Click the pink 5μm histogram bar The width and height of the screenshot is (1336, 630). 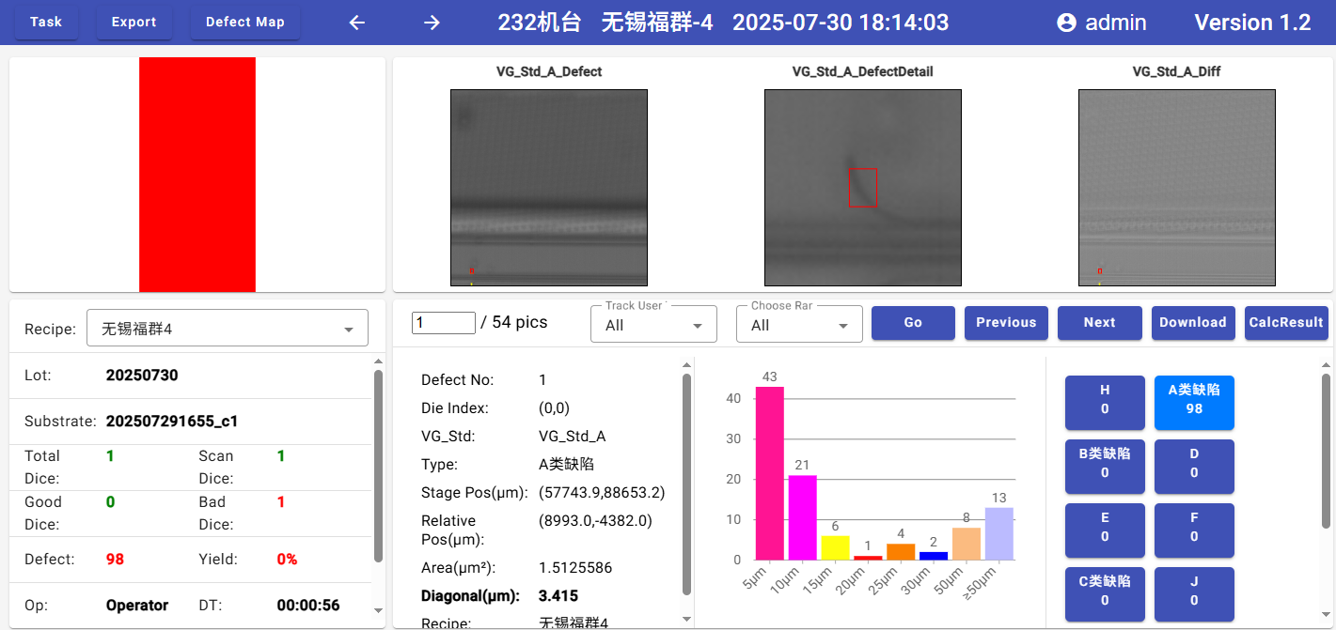(x=769, y=472)
